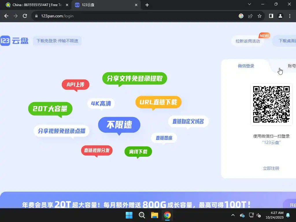Click the forward navigation arrow

click(x=16, y=16)
